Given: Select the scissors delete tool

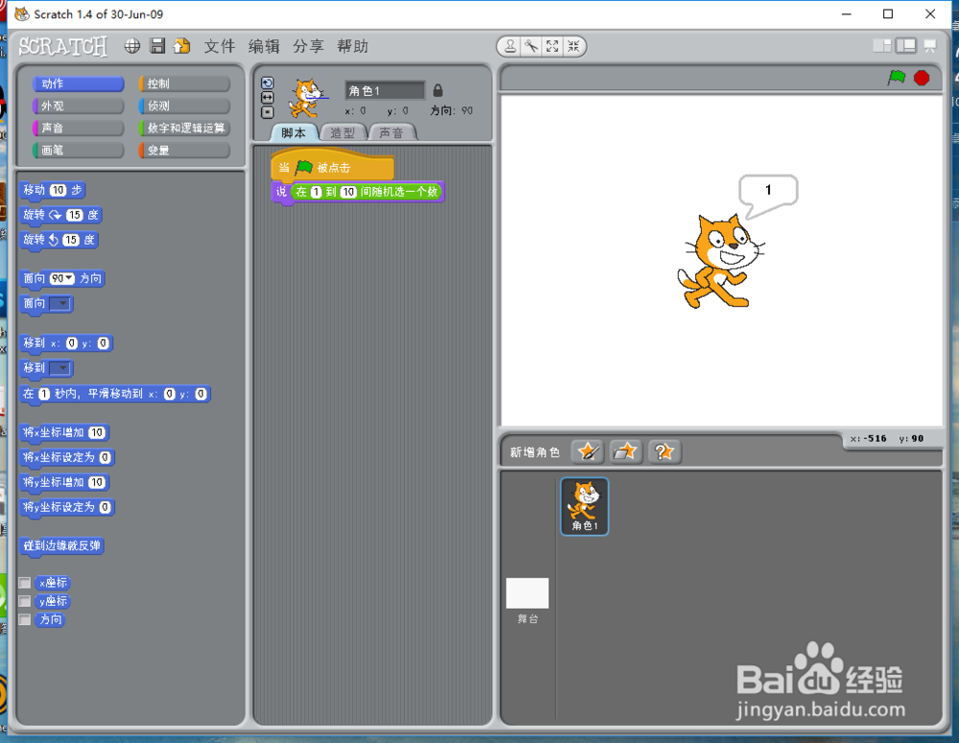Looking at the screenshot, I should (529, 46).
